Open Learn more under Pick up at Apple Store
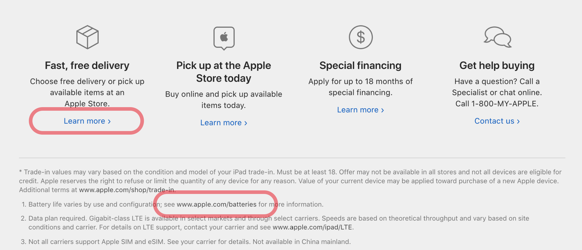 (x=224, y=123)
